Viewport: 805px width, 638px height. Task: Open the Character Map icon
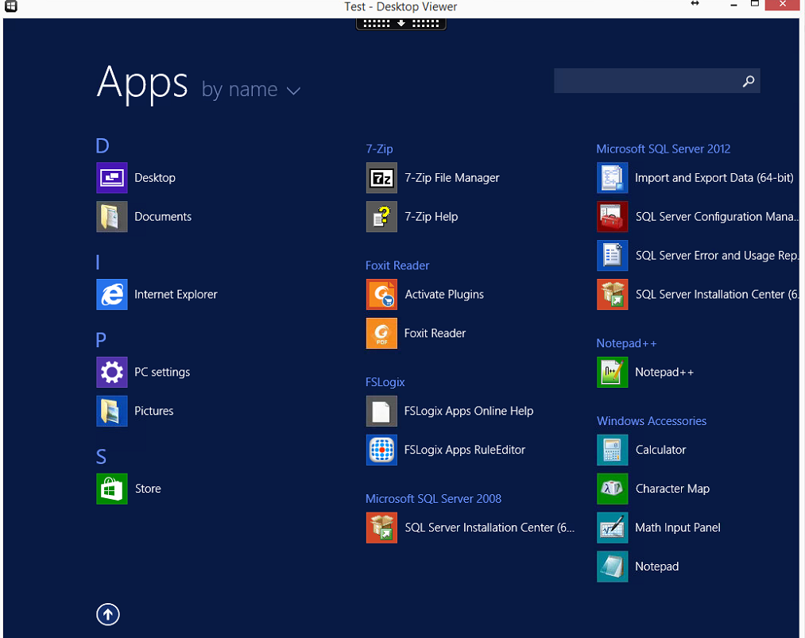click(x=613, y=489)
